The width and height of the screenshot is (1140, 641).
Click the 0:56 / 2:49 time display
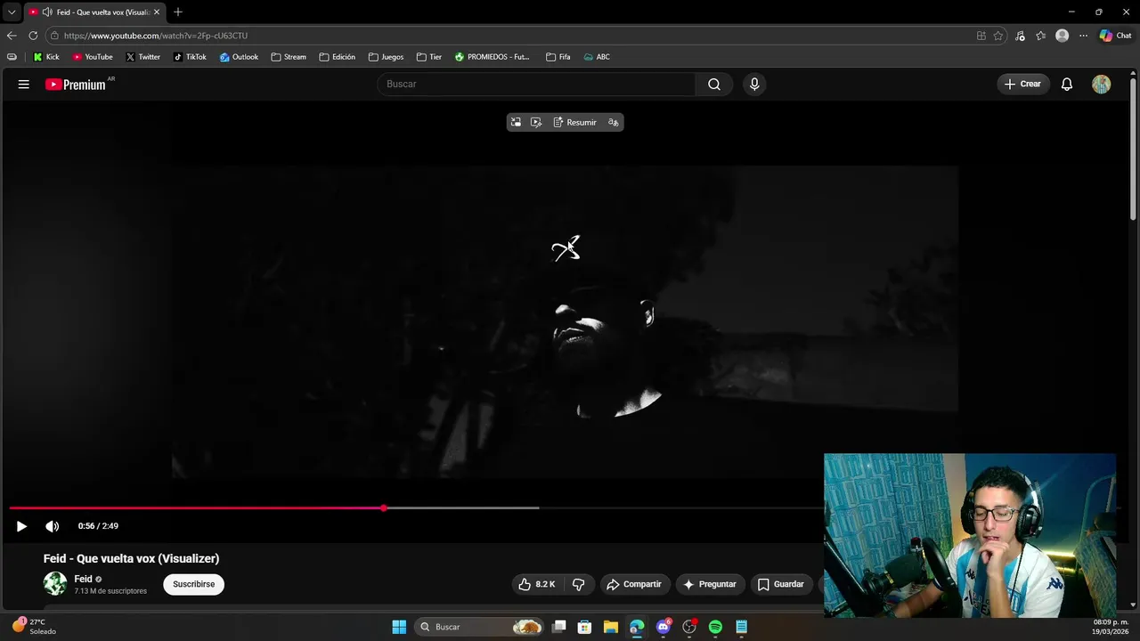pos(98,526)
